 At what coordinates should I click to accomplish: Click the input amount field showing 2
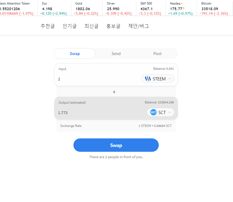pyautogui.click(x=98, y=79)
